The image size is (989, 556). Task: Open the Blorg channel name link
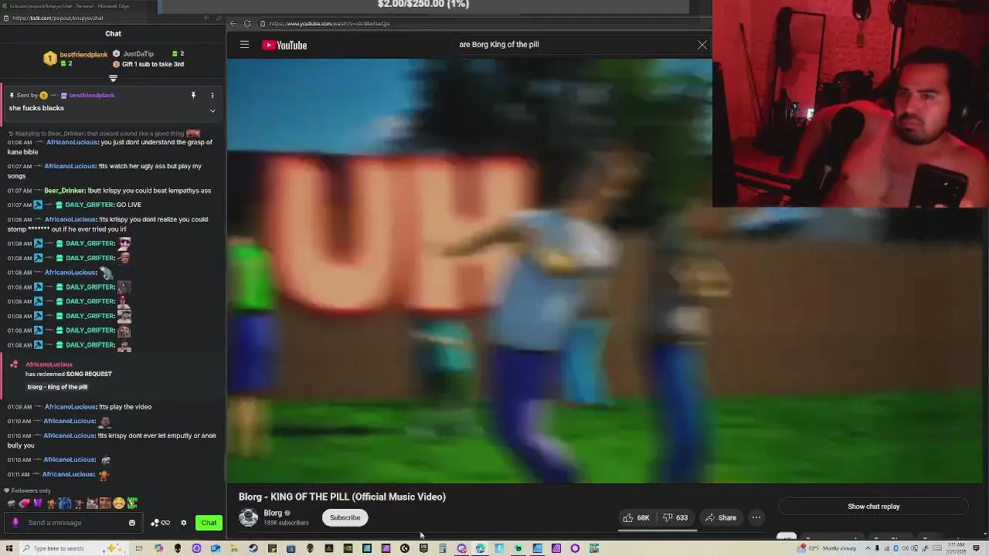(273, 513)
